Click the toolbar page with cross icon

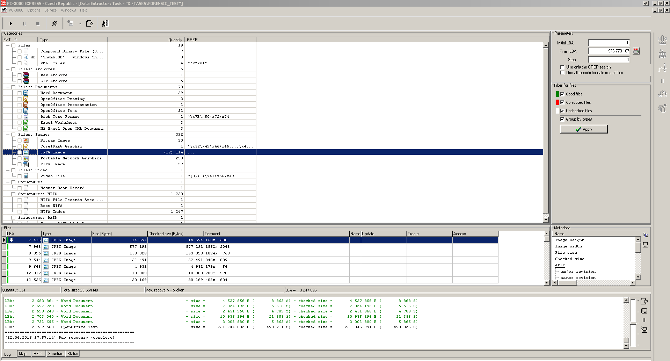click(x=89, y=23)
